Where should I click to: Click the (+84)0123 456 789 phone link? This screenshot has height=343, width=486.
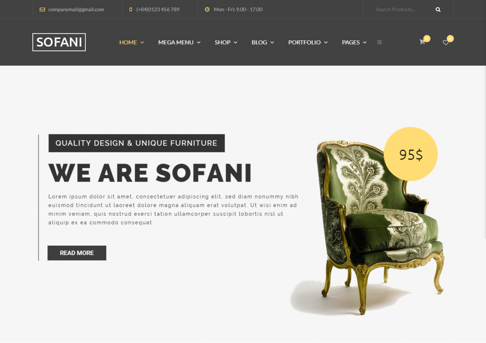click(158, 10)
